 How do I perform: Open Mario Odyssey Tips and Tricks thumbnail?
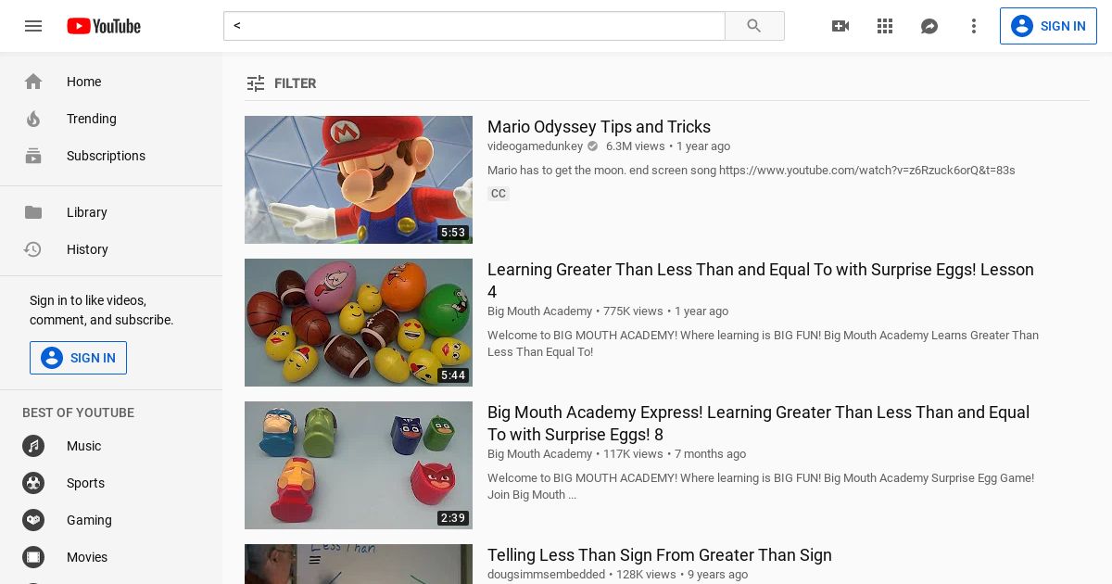[359, 180]
